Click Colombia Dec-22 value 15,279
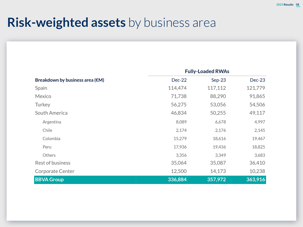 (x=180, y=139)
